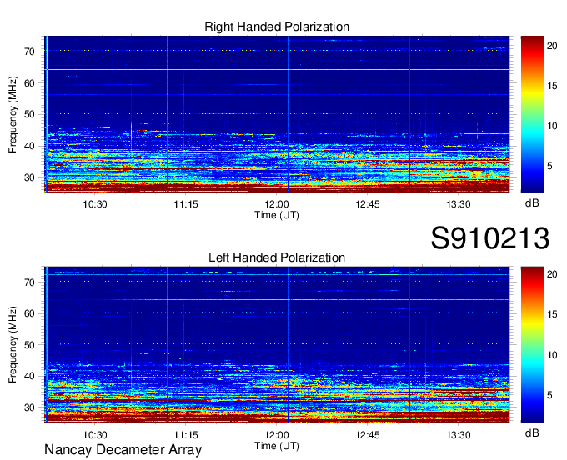Image resolution: width=567 pixels, height=460 pixels.
Task: Click the 12:45 tick label on top plot
Action: pyautogui.click(x=368, y=204)
